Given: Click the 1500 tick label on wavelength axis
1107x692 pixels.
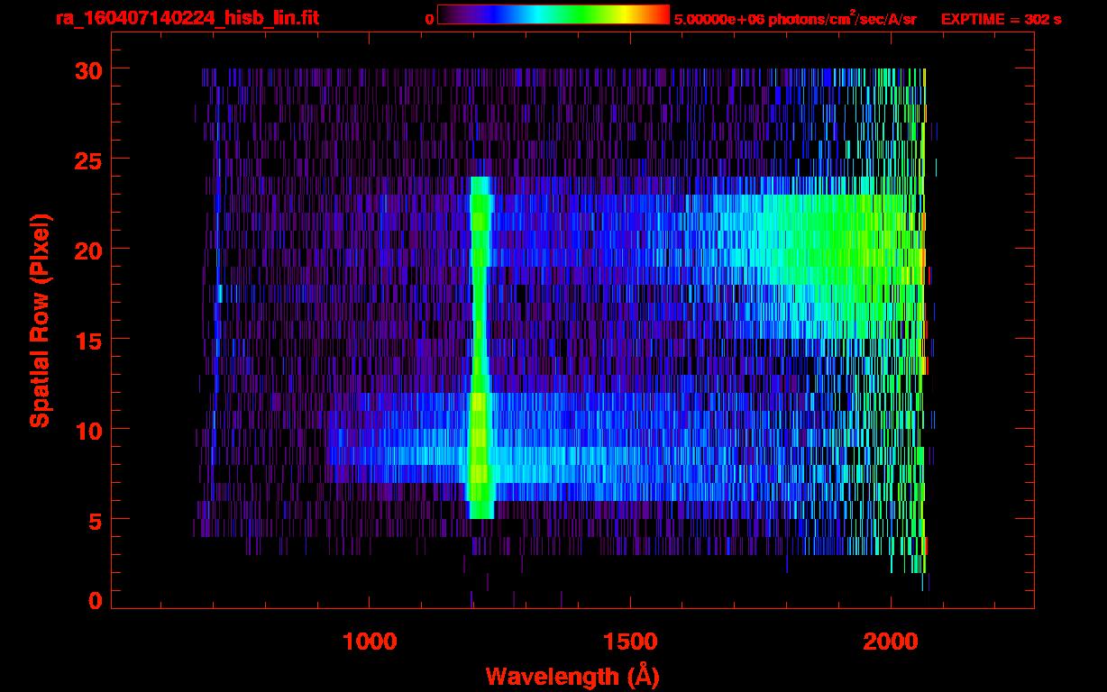Looking at the screenshot, I should pyautogui.click(x=630, y=642).
